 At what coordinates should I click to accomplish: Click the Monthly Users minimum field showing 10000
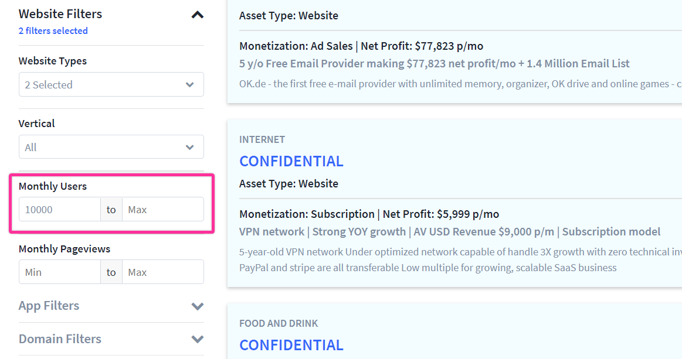tap(60, 210)
